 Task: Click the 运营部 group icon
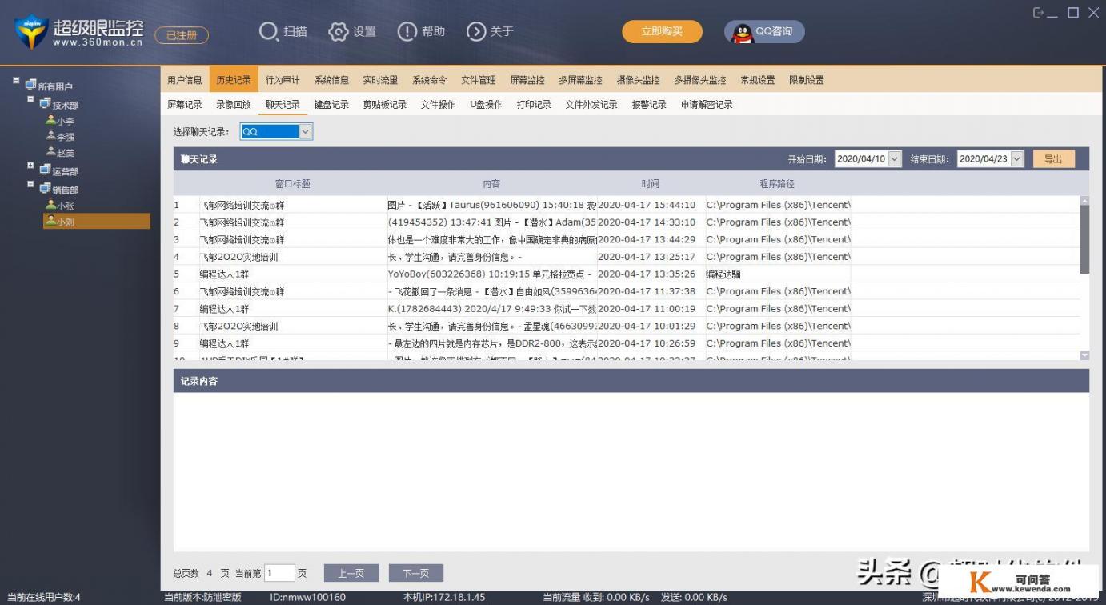[x=45, y=170]
